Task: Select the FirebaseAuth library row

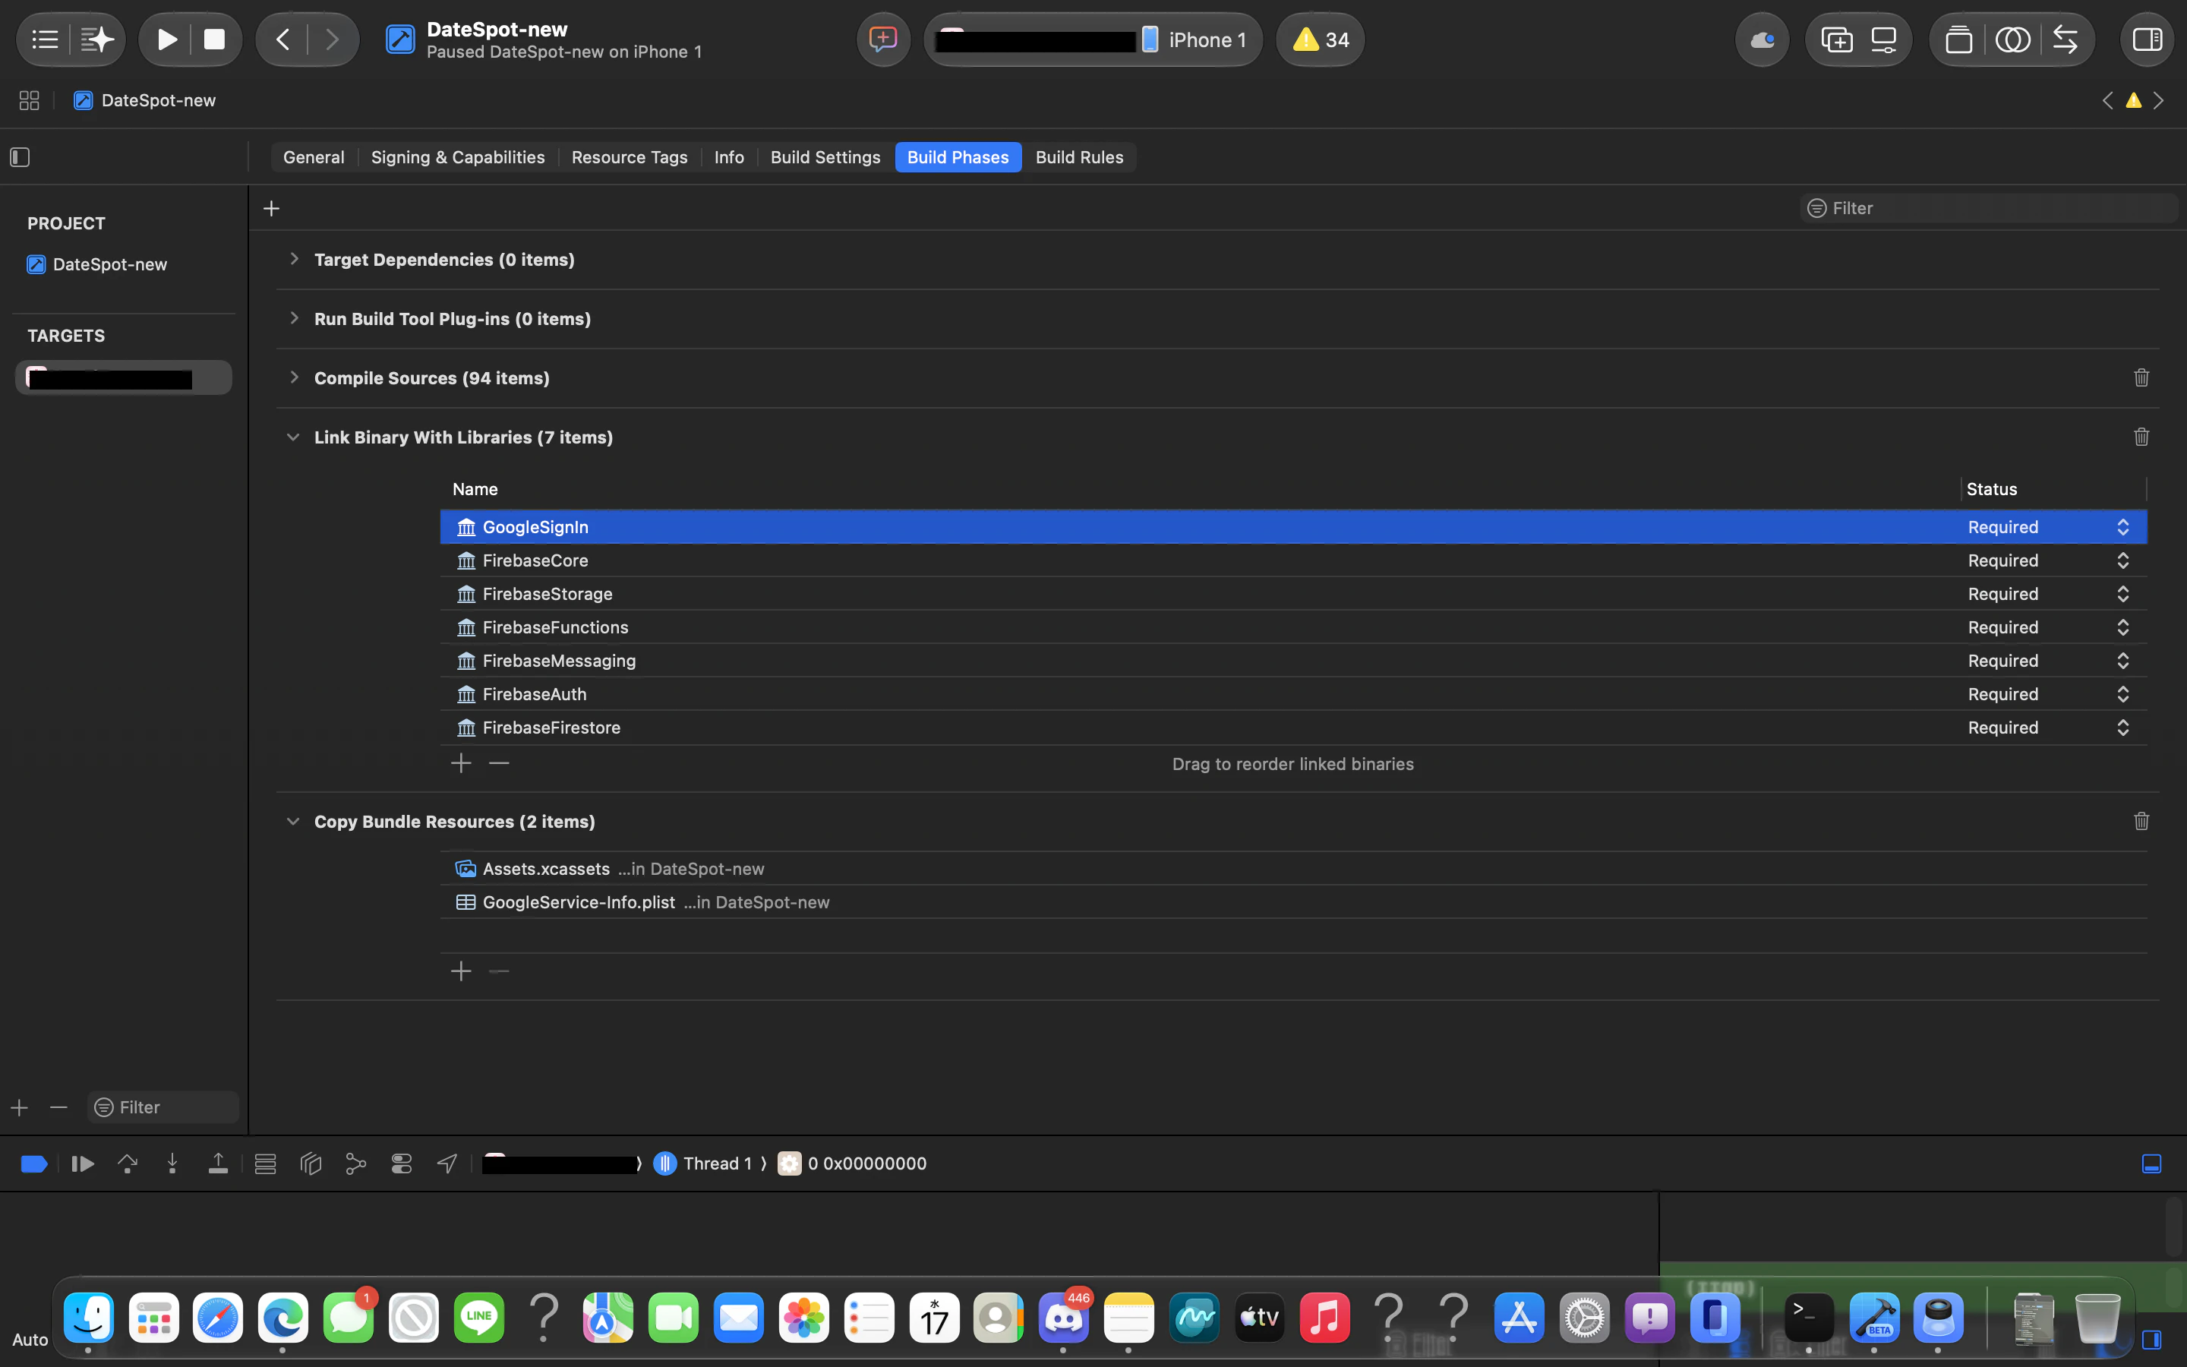Action: 1293,694
